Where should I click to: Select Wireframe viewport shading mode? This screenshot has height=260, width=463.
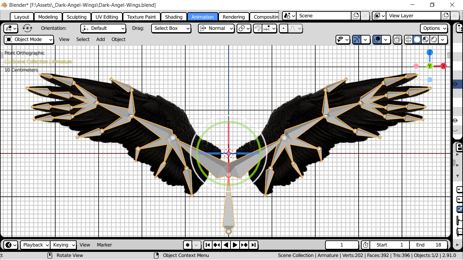[408, 40]
